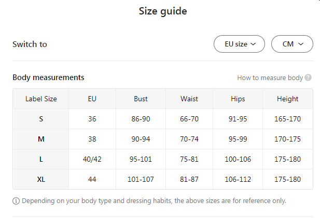The image size is (320, 218).
Task: Click the Hips column header
Action: 238,99
